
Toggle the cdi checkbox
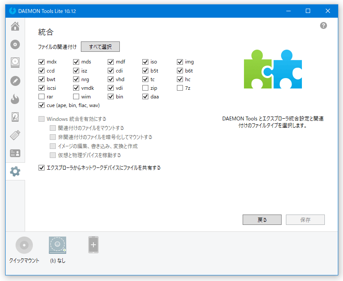click(111, 71)
